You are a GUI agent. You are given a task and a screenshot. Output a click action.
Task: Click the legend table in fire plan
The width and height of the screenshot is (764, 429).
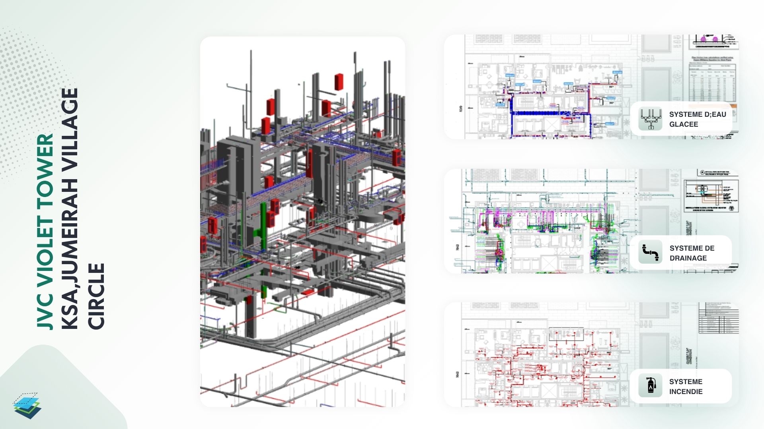pyautogui.click(x=719, y=318)
